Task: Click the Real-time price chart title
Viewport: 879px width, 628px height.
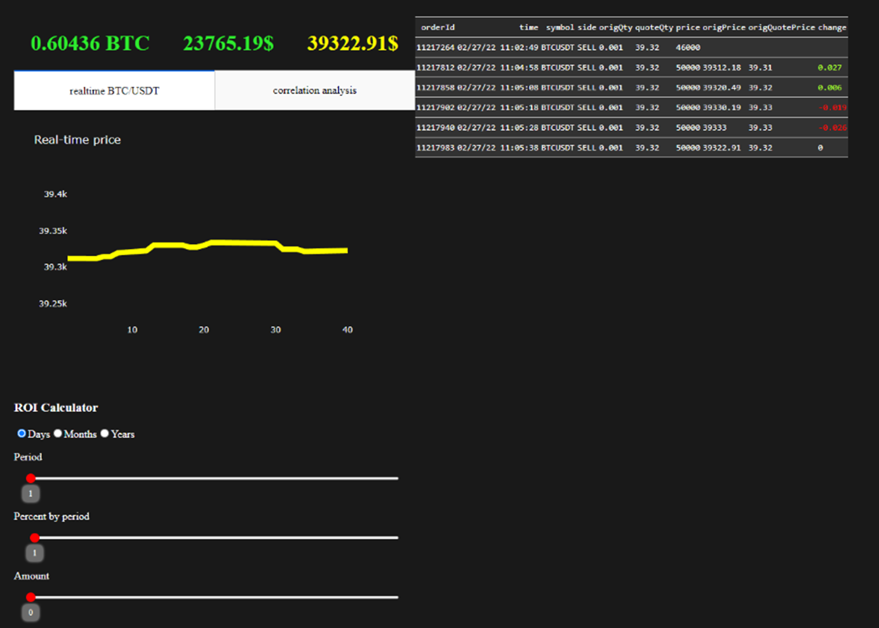Action: click(78, 140)
